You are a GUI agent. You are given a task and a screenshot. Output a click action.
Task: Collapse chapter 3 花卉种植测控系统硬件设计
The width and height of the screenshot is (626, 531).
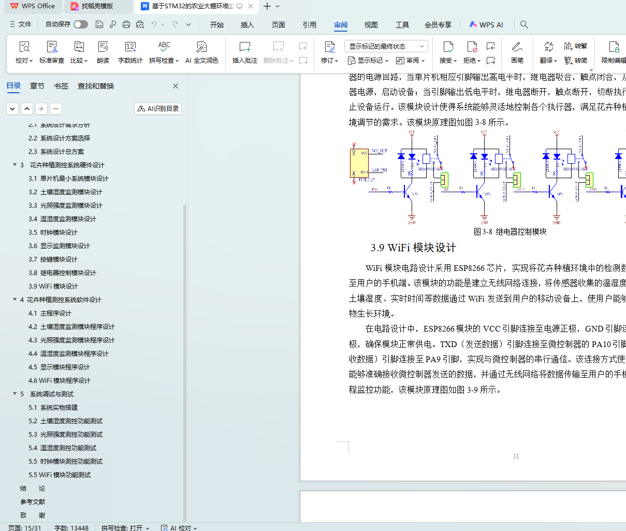[x=14, y=165]
